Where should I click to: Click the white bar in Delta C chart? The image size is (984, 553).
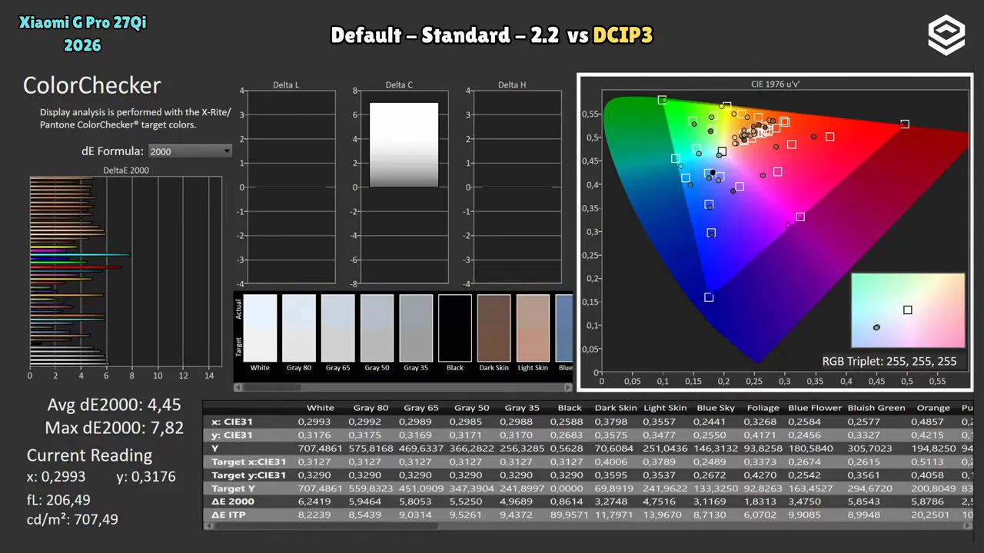(404, 145)
